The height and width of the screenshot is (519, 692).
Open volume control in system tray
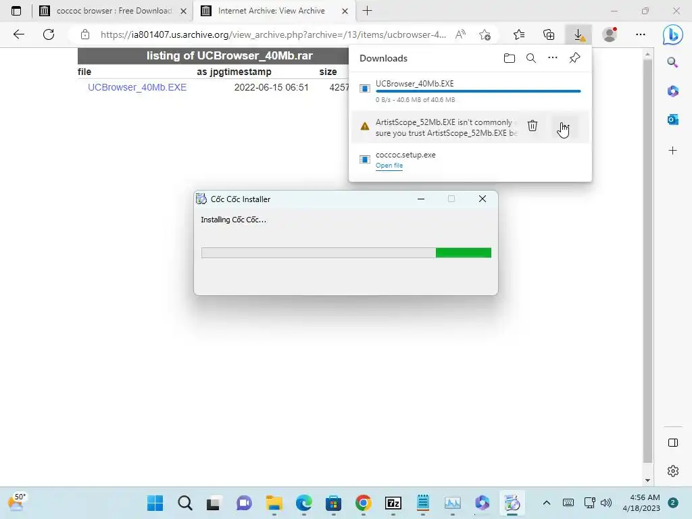pyautogui.click(x=606, y=503)
